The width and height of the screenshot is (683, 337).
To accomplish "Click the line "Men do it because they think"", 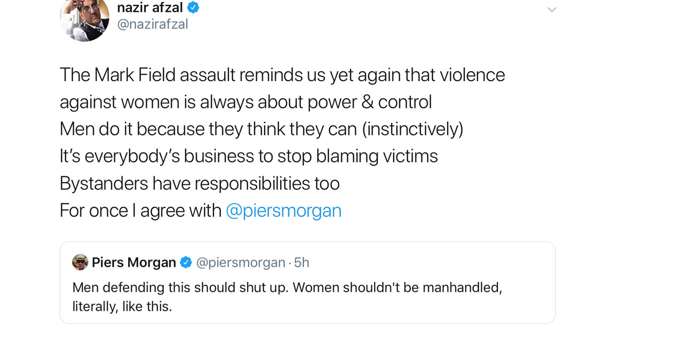I will tap(261, 129).
